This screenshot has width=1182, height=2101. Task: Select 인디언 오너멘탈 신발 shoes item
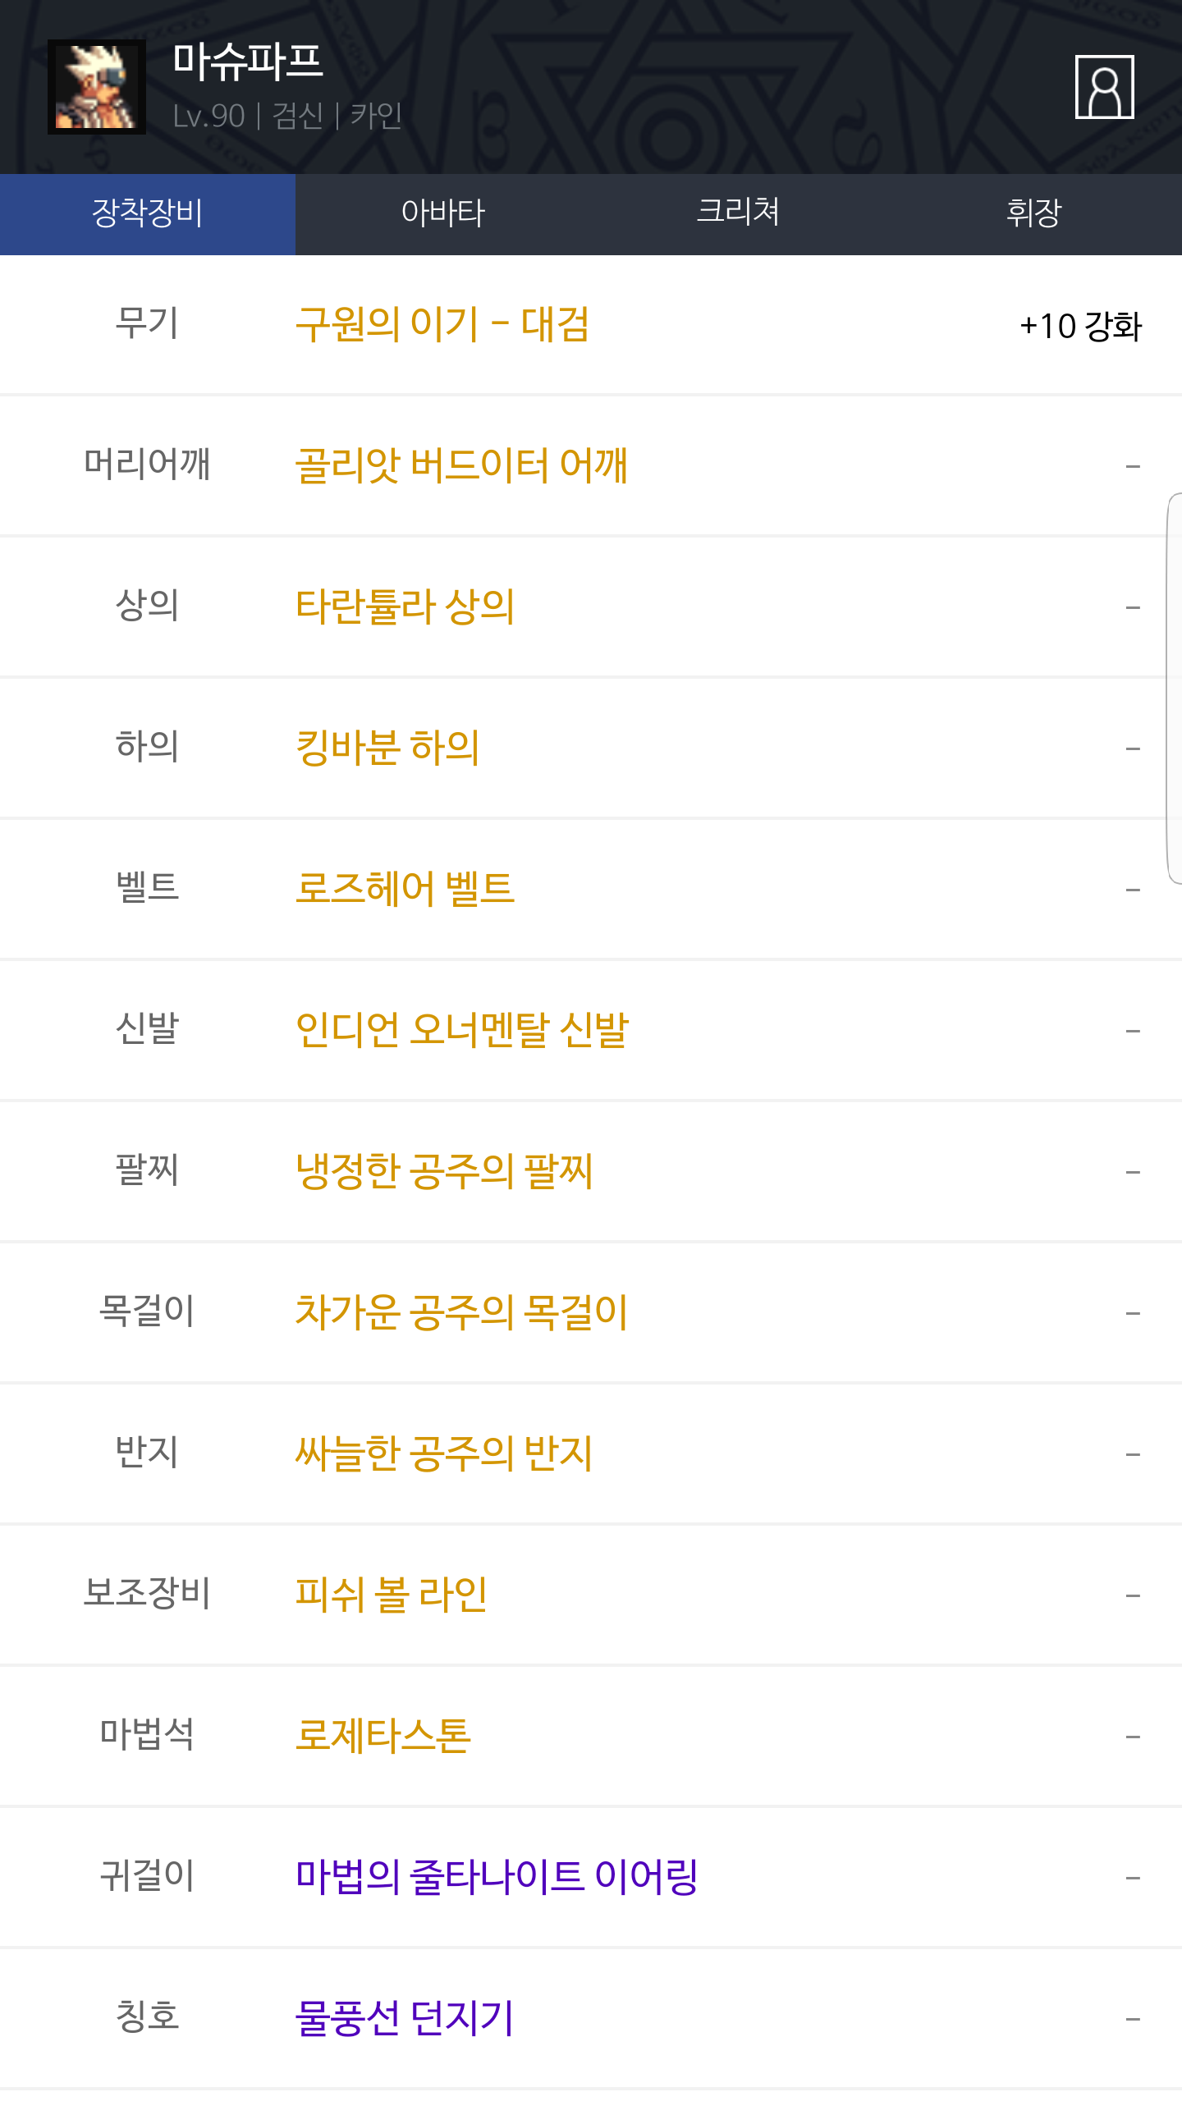461,1031
